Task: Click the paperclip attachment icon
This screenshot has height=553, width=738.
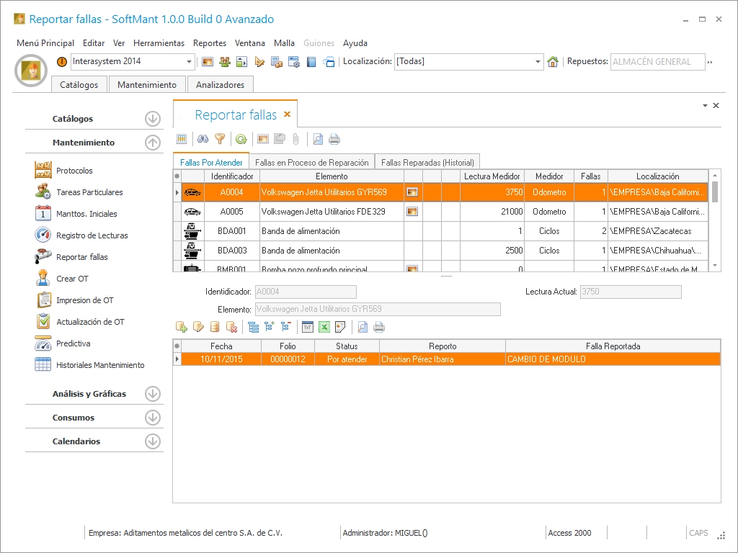Action: (295, 139)
